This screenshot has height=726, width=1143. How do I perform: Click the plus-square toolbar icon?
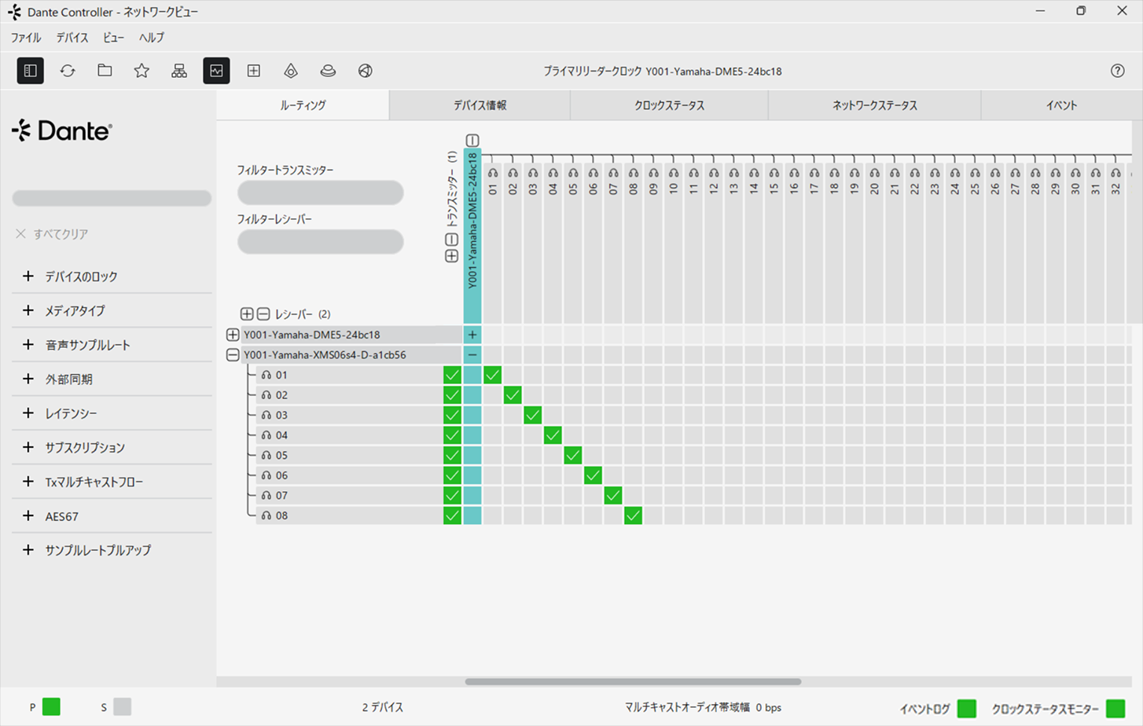pyautogui.click(x=254, y=71)
